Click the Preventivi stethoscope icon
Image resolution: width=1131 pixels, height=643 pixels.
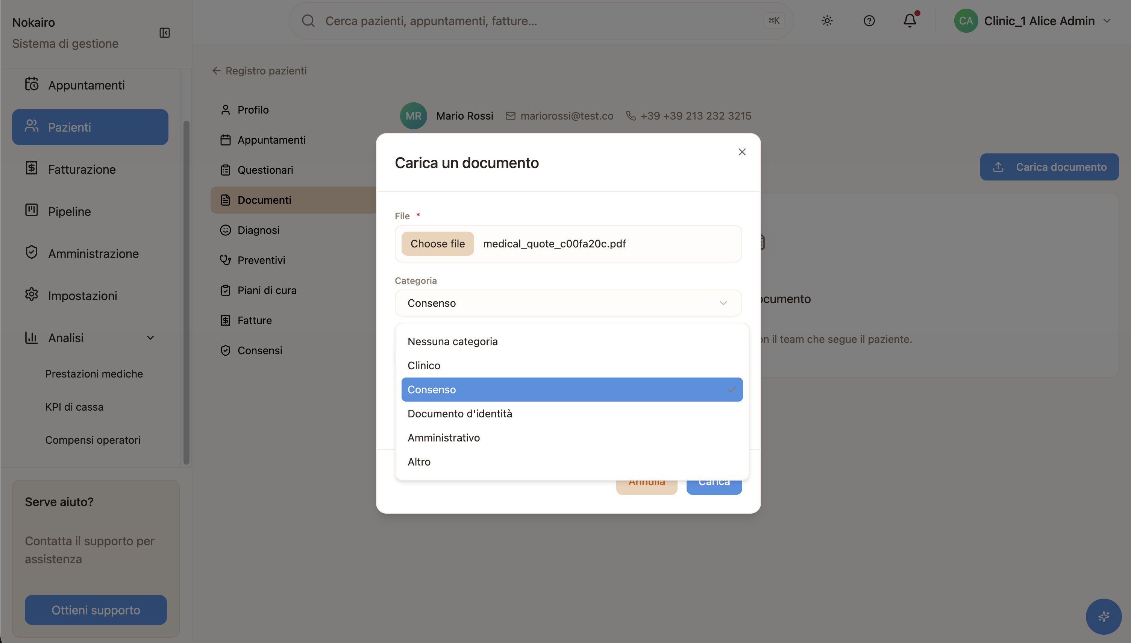[226, 260]
